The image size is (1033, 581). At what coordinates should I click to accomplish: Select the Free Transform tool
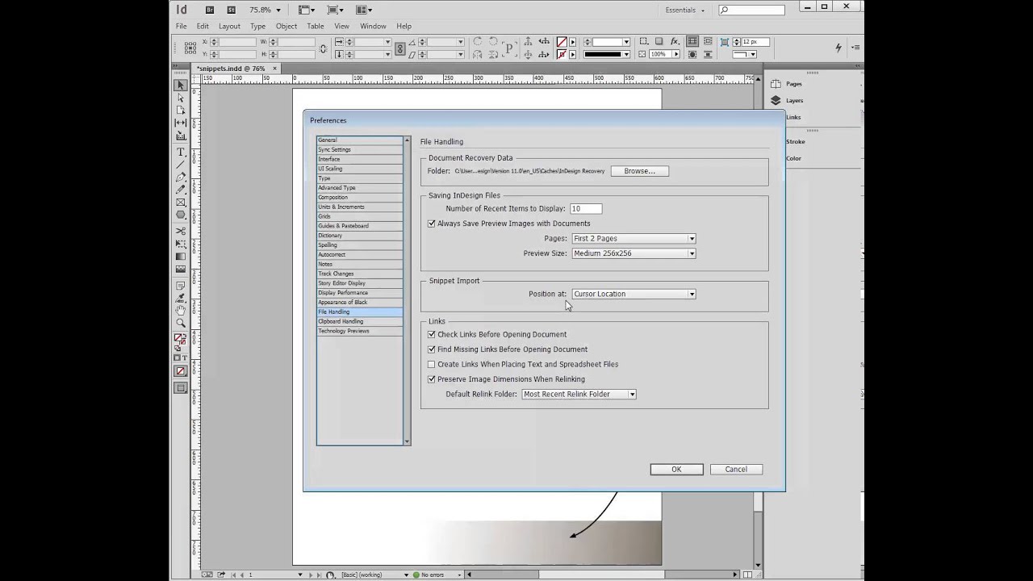coord(181,244)
